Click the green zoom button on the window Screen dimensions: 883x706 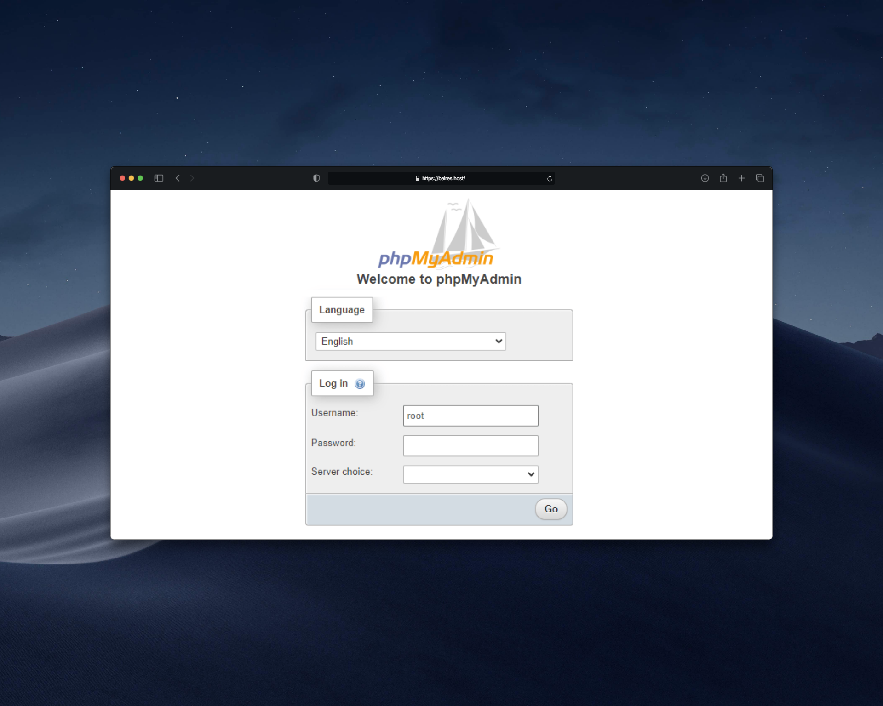[x=140, y=178]
